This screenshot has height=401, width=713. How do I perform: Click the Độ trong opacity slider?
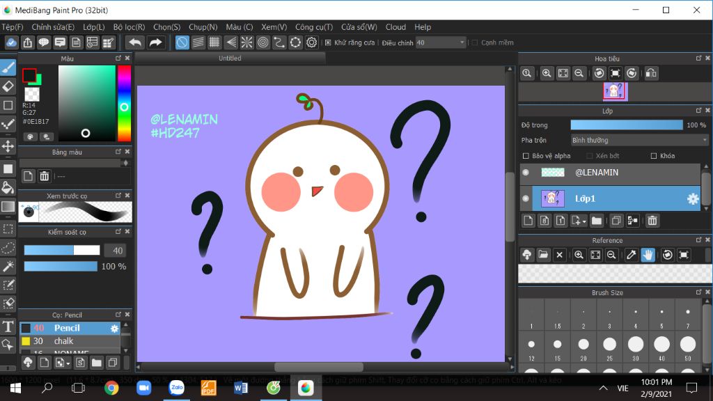626,125
